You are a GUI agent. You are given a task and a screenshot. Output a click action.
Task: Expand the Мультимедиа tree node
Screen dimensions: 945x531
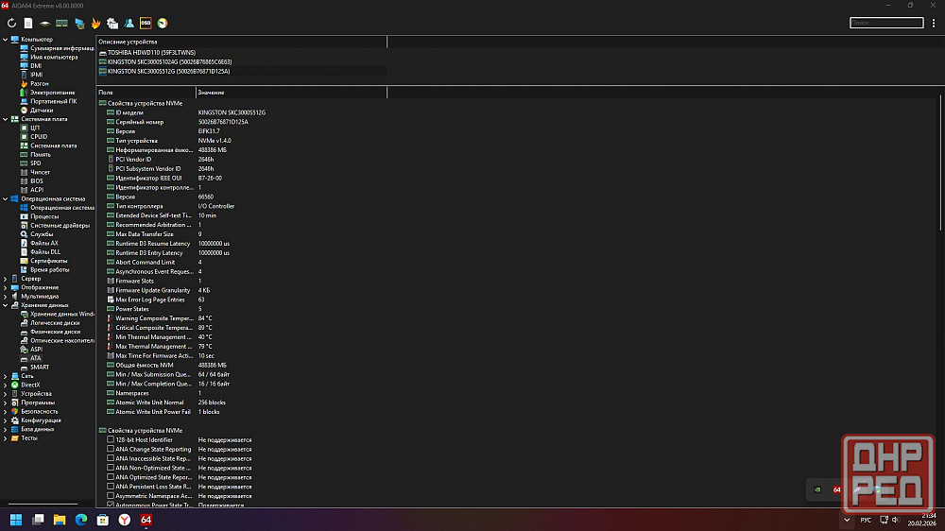coord(6,296)
